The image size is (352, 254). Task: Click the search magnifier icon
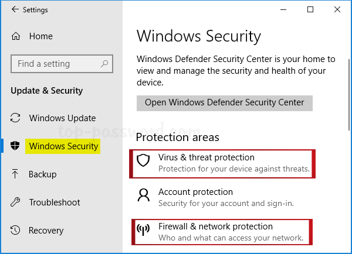(x=104, y=64)
